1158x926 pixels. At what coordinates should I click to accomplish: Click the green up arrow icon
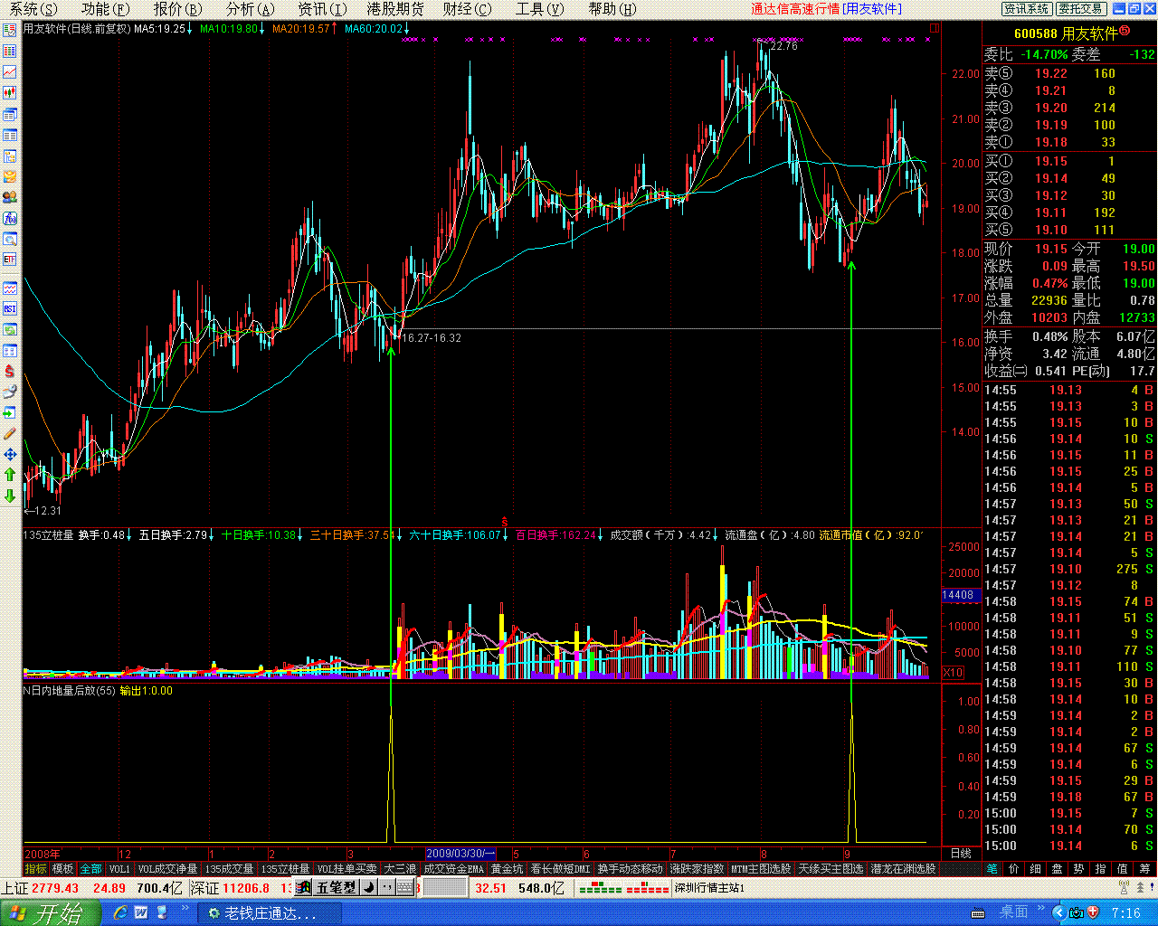[10, 475]
